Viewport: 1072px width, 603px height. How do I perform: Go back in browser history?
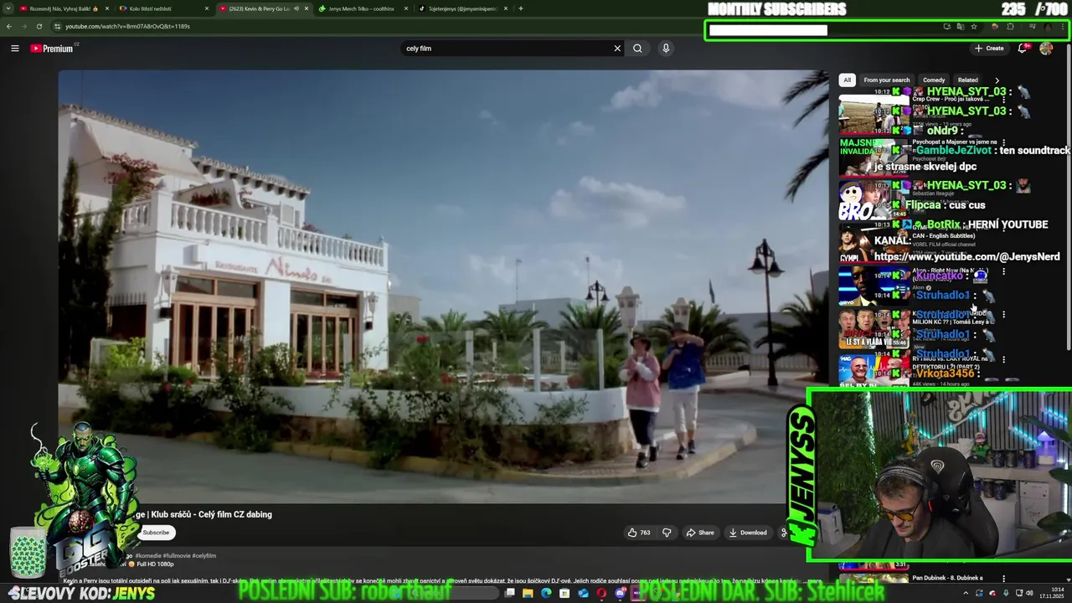(9, 26)
